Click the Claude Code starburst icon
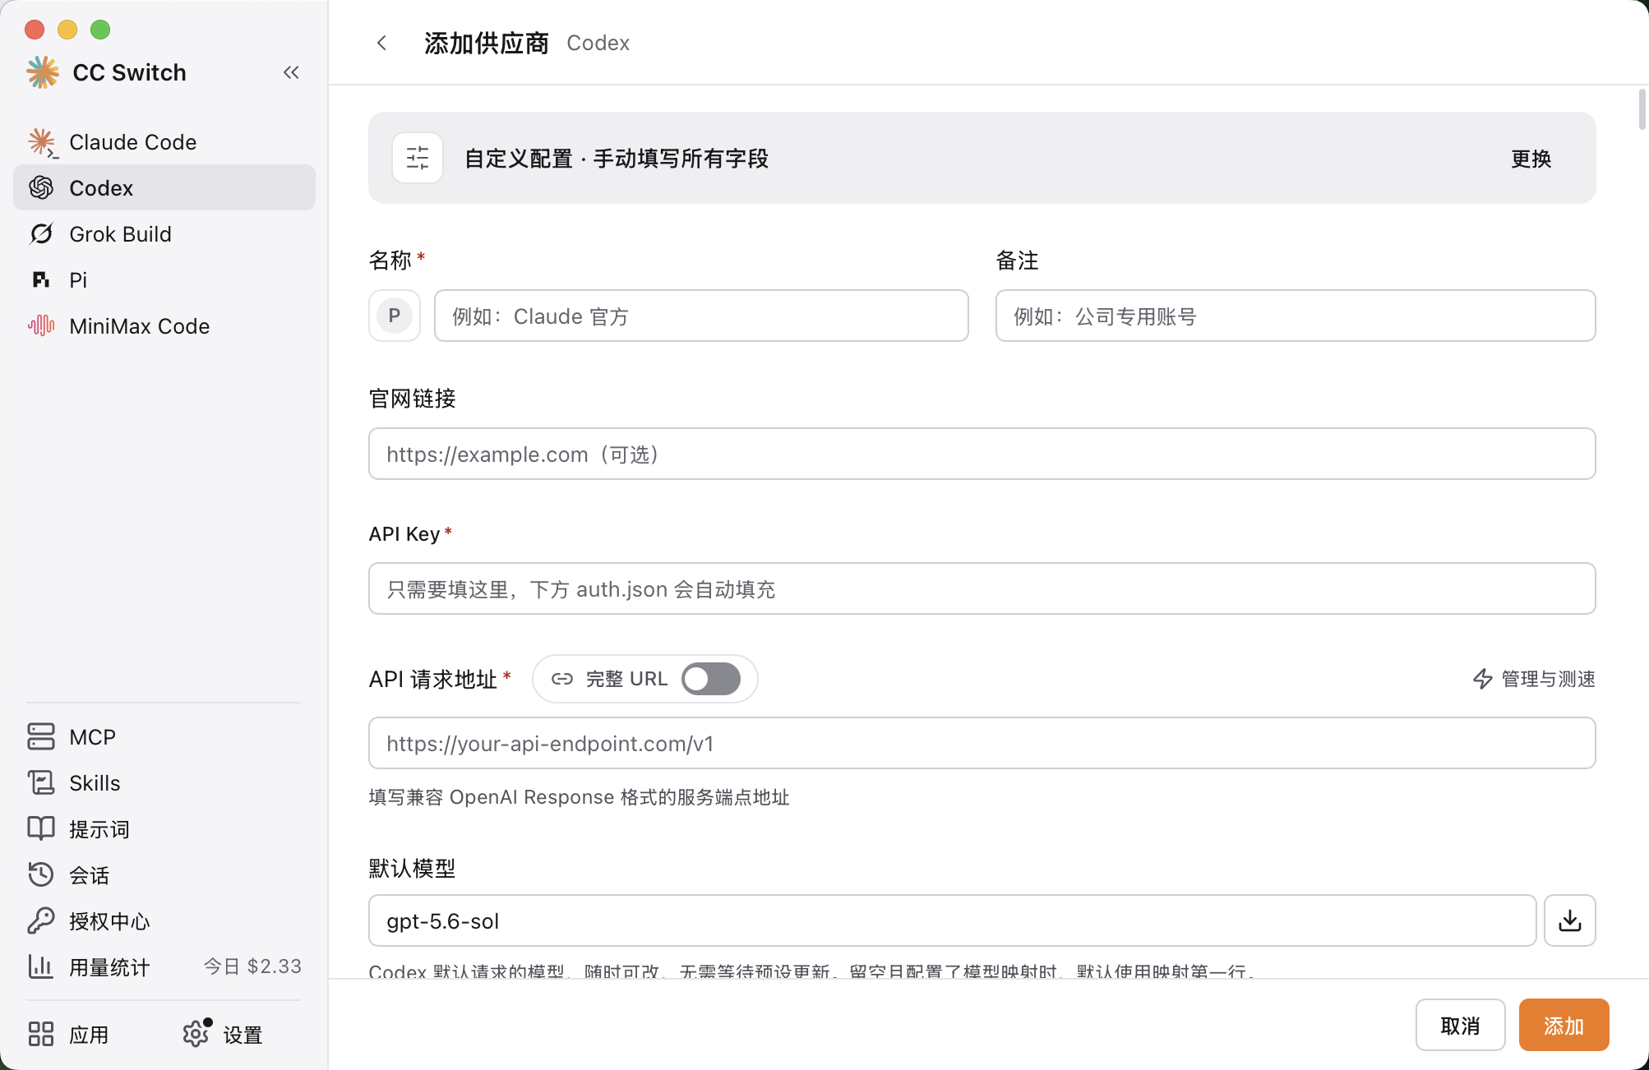The image size is (1649, 1070). coord(42,142)
